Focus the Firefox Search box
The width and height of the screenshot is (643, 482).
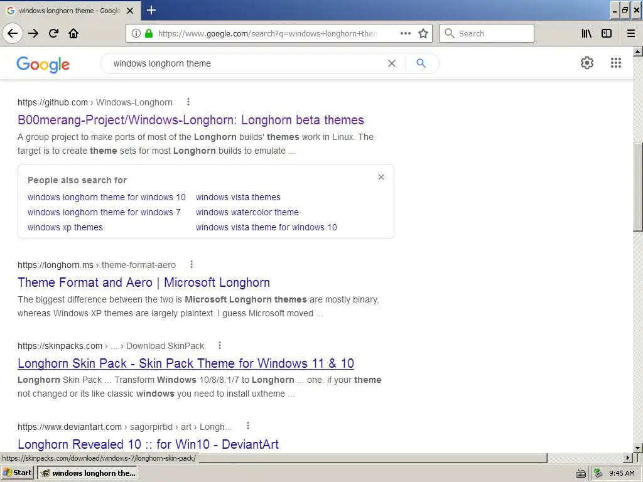[x=487, y=33]
